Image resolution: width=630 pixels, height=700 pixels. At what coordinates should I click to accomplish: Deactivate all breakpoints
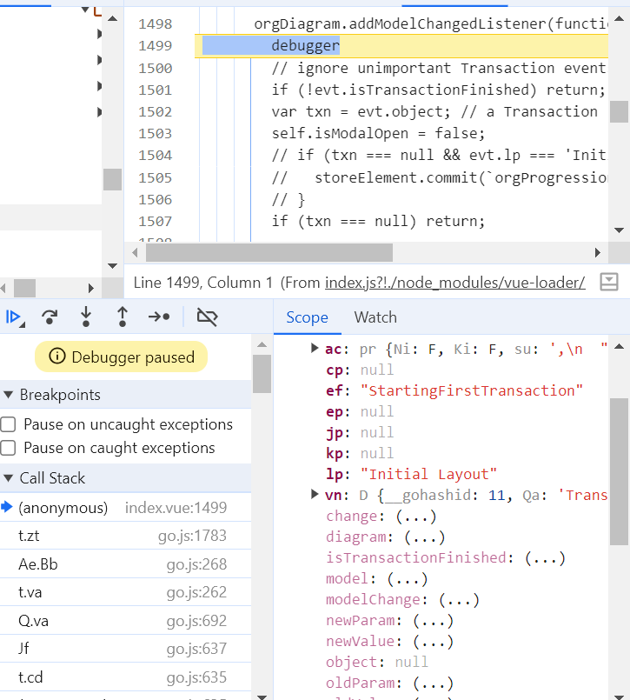click(x=207, y=317)
